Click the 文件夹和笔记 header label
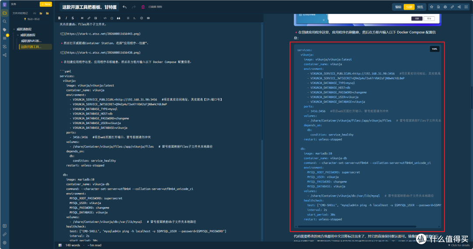Viewport: 473px width, 249px height. [20, 13]
